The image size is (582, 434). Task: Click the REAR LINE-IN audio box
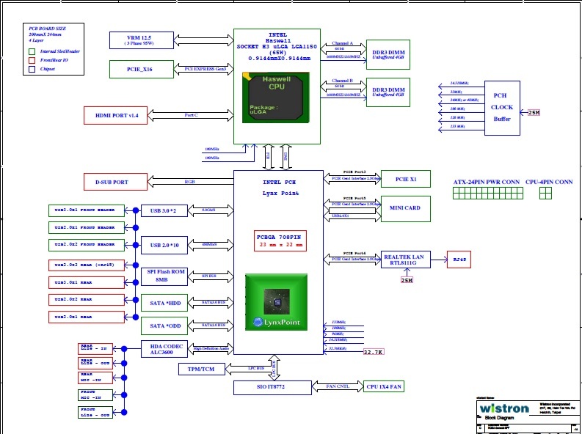pos(95,349)
